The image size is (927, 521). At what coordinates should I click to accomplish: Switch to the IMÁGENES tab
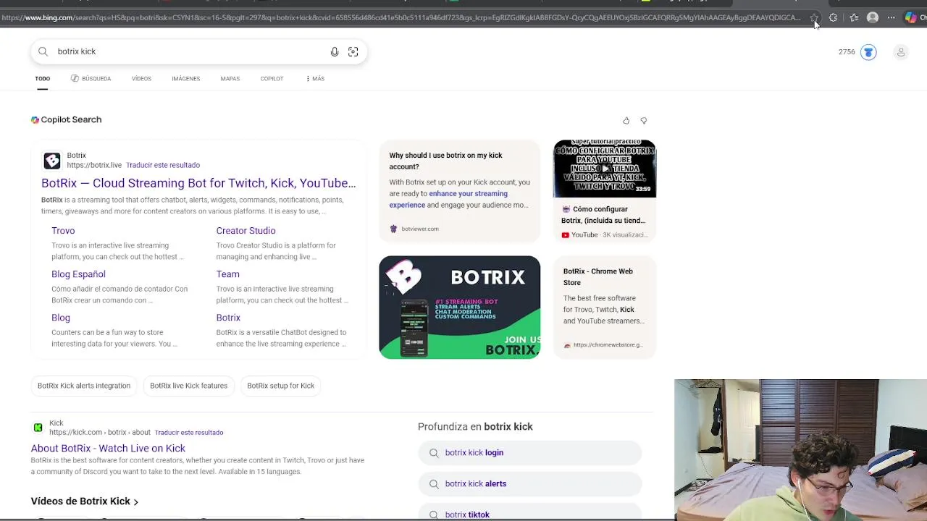[x=186, y=78]
